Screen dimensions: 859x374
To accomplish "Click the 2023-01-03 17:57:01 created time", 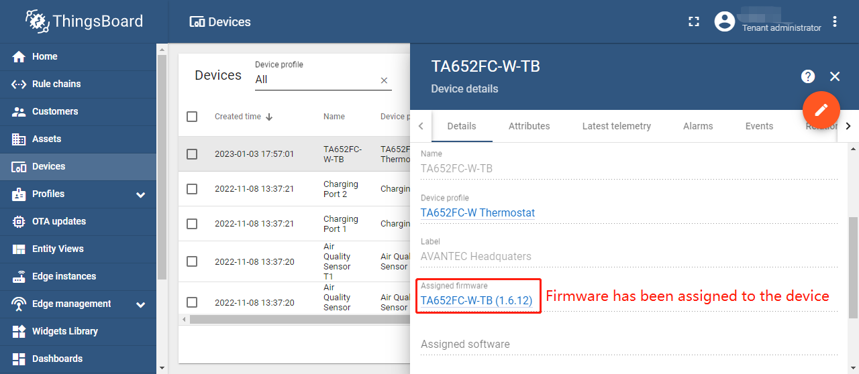I will tap(254, 154).
